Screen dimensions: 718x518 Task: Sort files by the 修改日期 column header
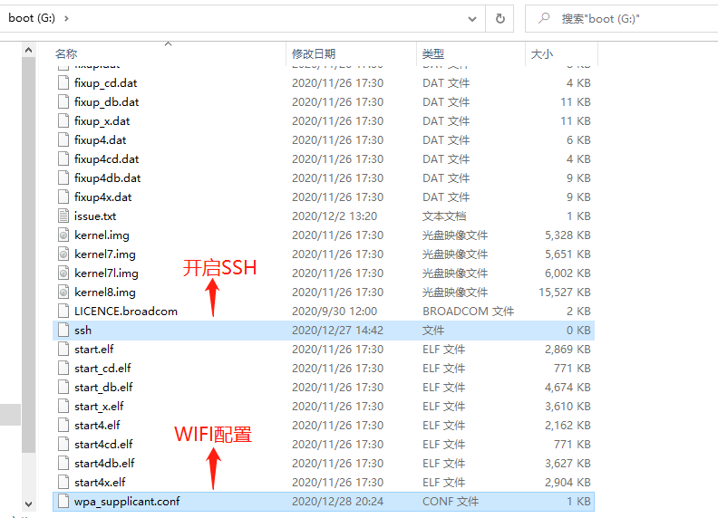pyautogui.click(x=314, y=54)
